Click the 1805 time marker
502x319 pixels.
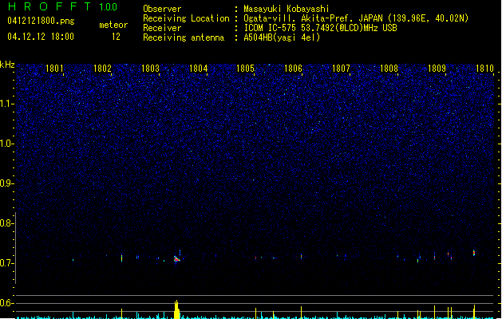point(245,69)
